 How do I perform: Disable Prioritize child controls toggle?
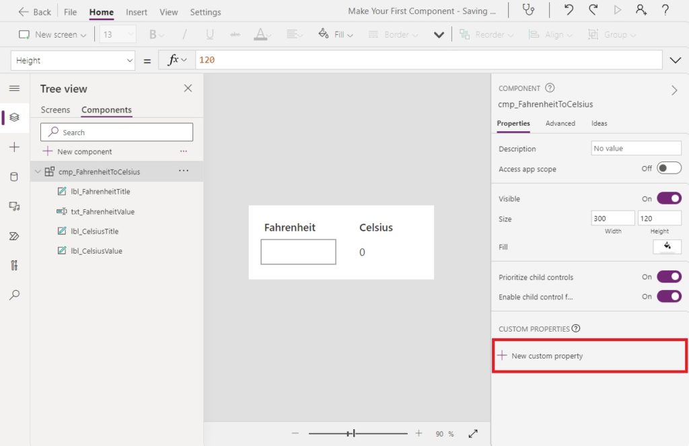tap(669, 277)
